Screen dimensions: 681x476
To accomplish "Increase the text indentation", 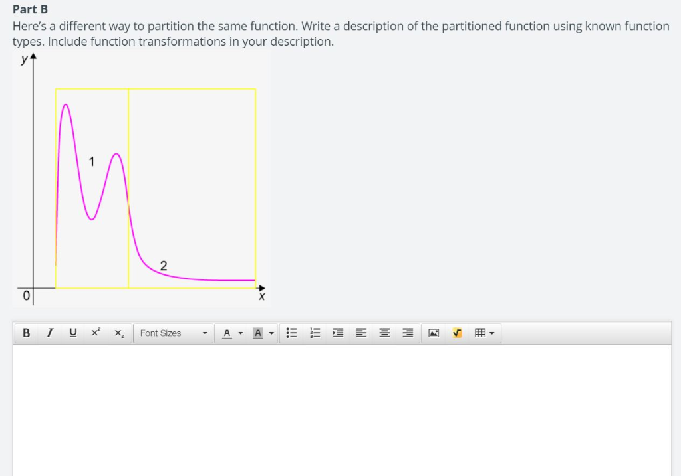I will tap(337, 333).
